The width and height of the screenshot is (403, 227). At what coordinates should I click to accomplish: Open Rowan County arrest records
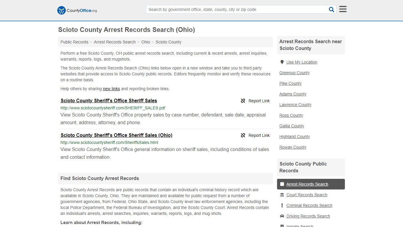coord(293,147)
